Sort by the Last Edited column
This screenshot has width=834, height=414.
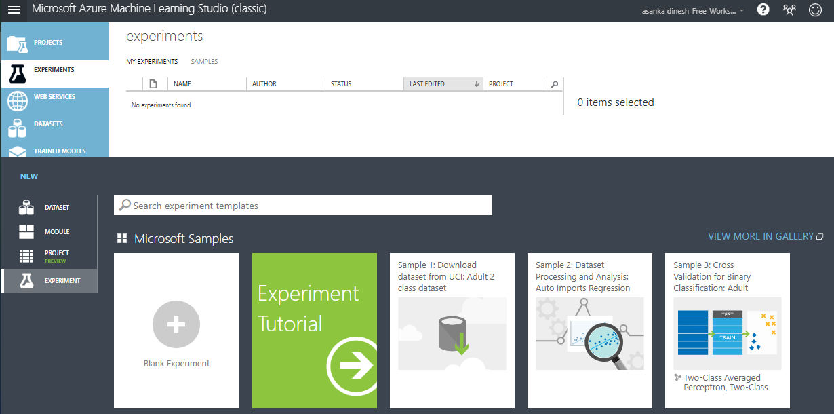(x=442, y=84)
